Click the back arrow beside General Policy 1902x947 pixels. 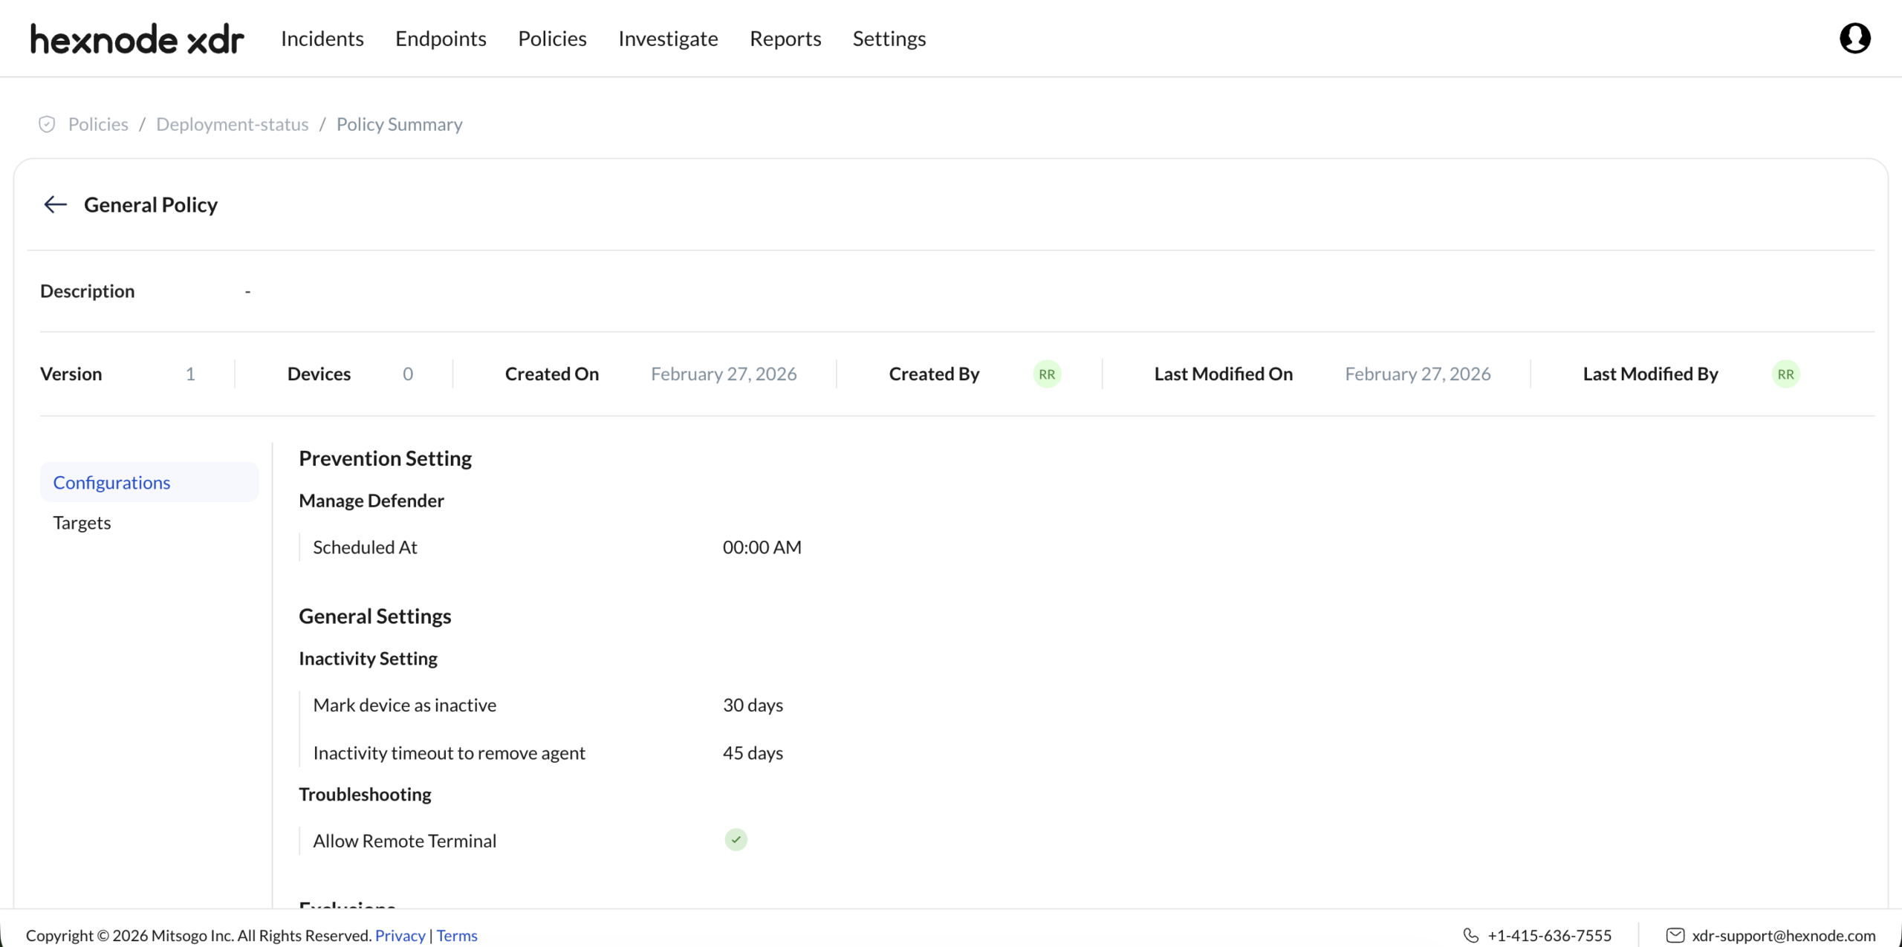point(56,204)
